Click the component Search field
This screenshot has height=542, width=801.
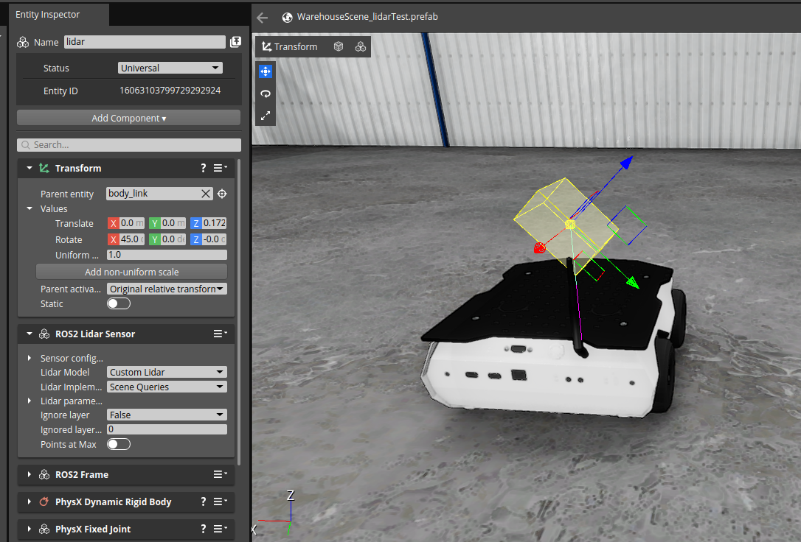pos(129,145)
